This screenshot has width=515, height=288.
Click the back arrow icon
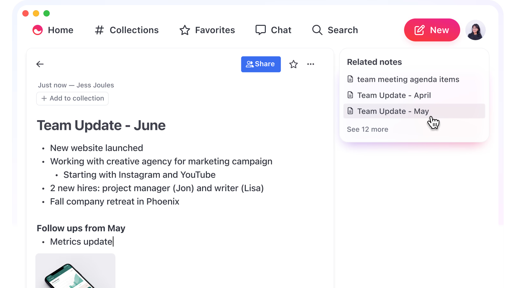click(40, 64)
